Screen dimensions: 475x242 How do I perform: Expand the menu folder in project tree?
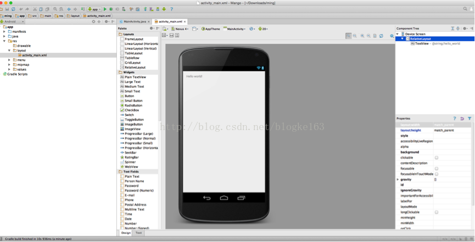tap(9, 60)
